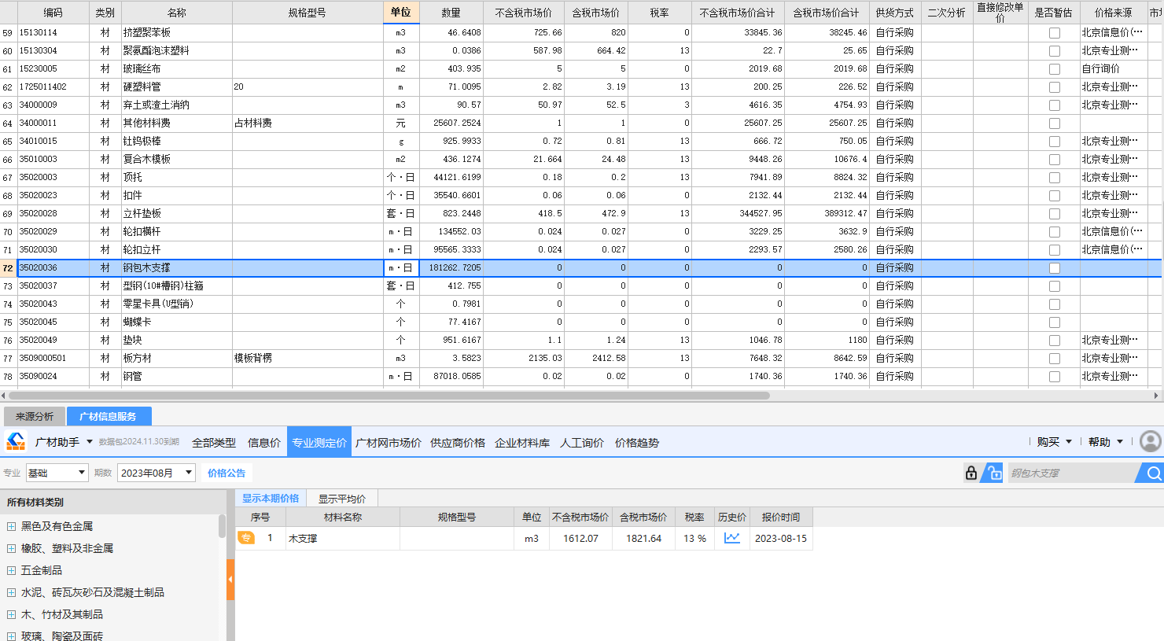Screen dimensions: 1164x641
Task: Open the 帮助 dropdown menu
Action: pyautogui.click(x=1105, y=442)
